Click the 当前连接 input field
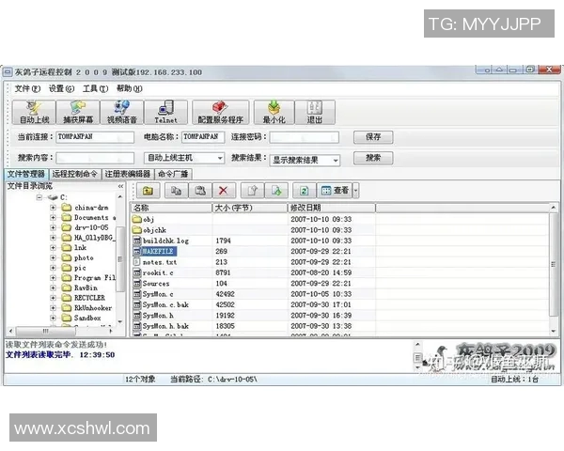Screen dimensions: 564x451 click(95, 137)
